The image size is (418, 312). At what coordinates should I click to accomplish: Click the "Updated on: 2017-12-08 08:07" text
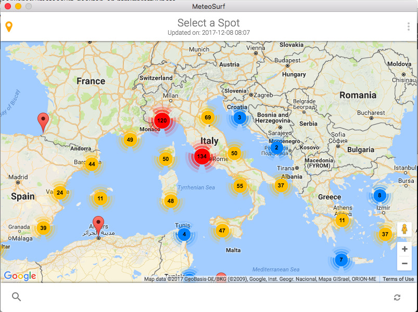point(209,33)
